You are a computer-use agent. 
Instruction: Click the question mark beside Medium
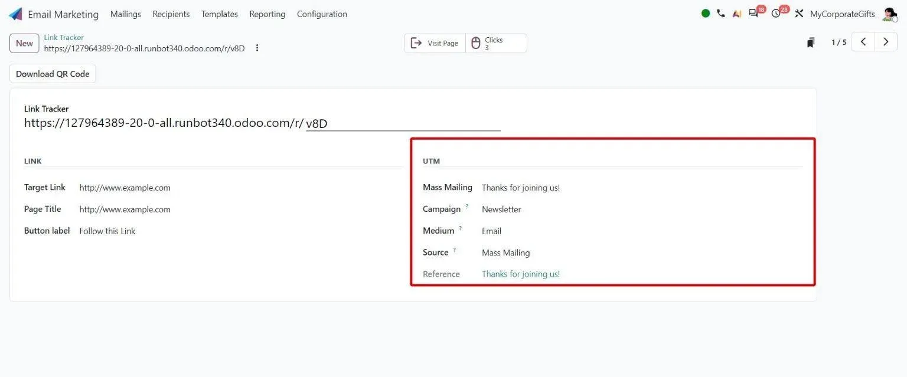pyautogui.click(x=460, y=228)
